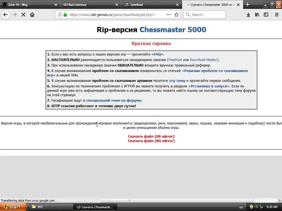Click Скачать файл (US mirror)
Viewport: 282px width, 211px height.
151,136
